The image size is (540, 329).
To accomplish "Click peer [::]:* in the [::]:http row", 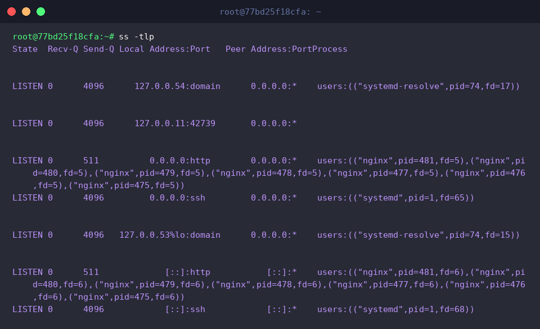I will click(282, 273).
